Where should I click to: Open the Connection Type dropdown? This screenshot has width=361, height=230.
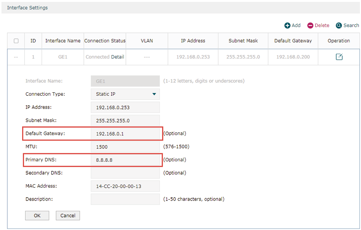click(125, 94)
